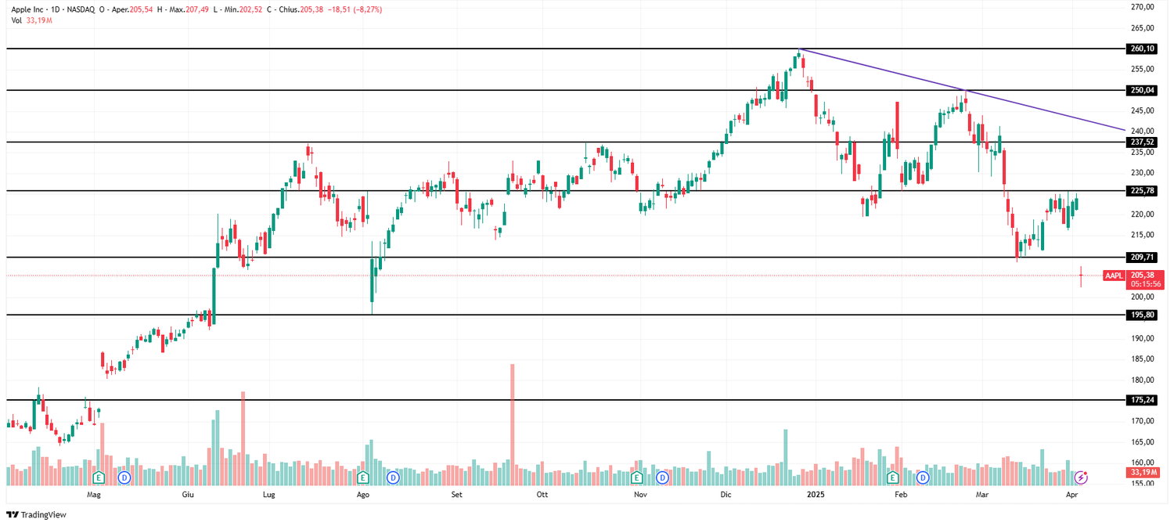Click the 209,71 price level label
Image resolution: width=1174 pixels, height=526 pixels.
[1143, 258]
